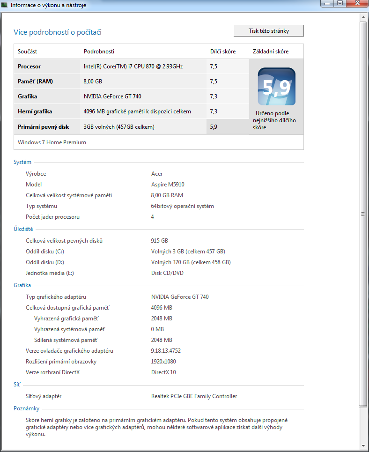The image size is (369, 452).
Task: Click the 'Grafika' section heading
Action: [x=22, y=285]
